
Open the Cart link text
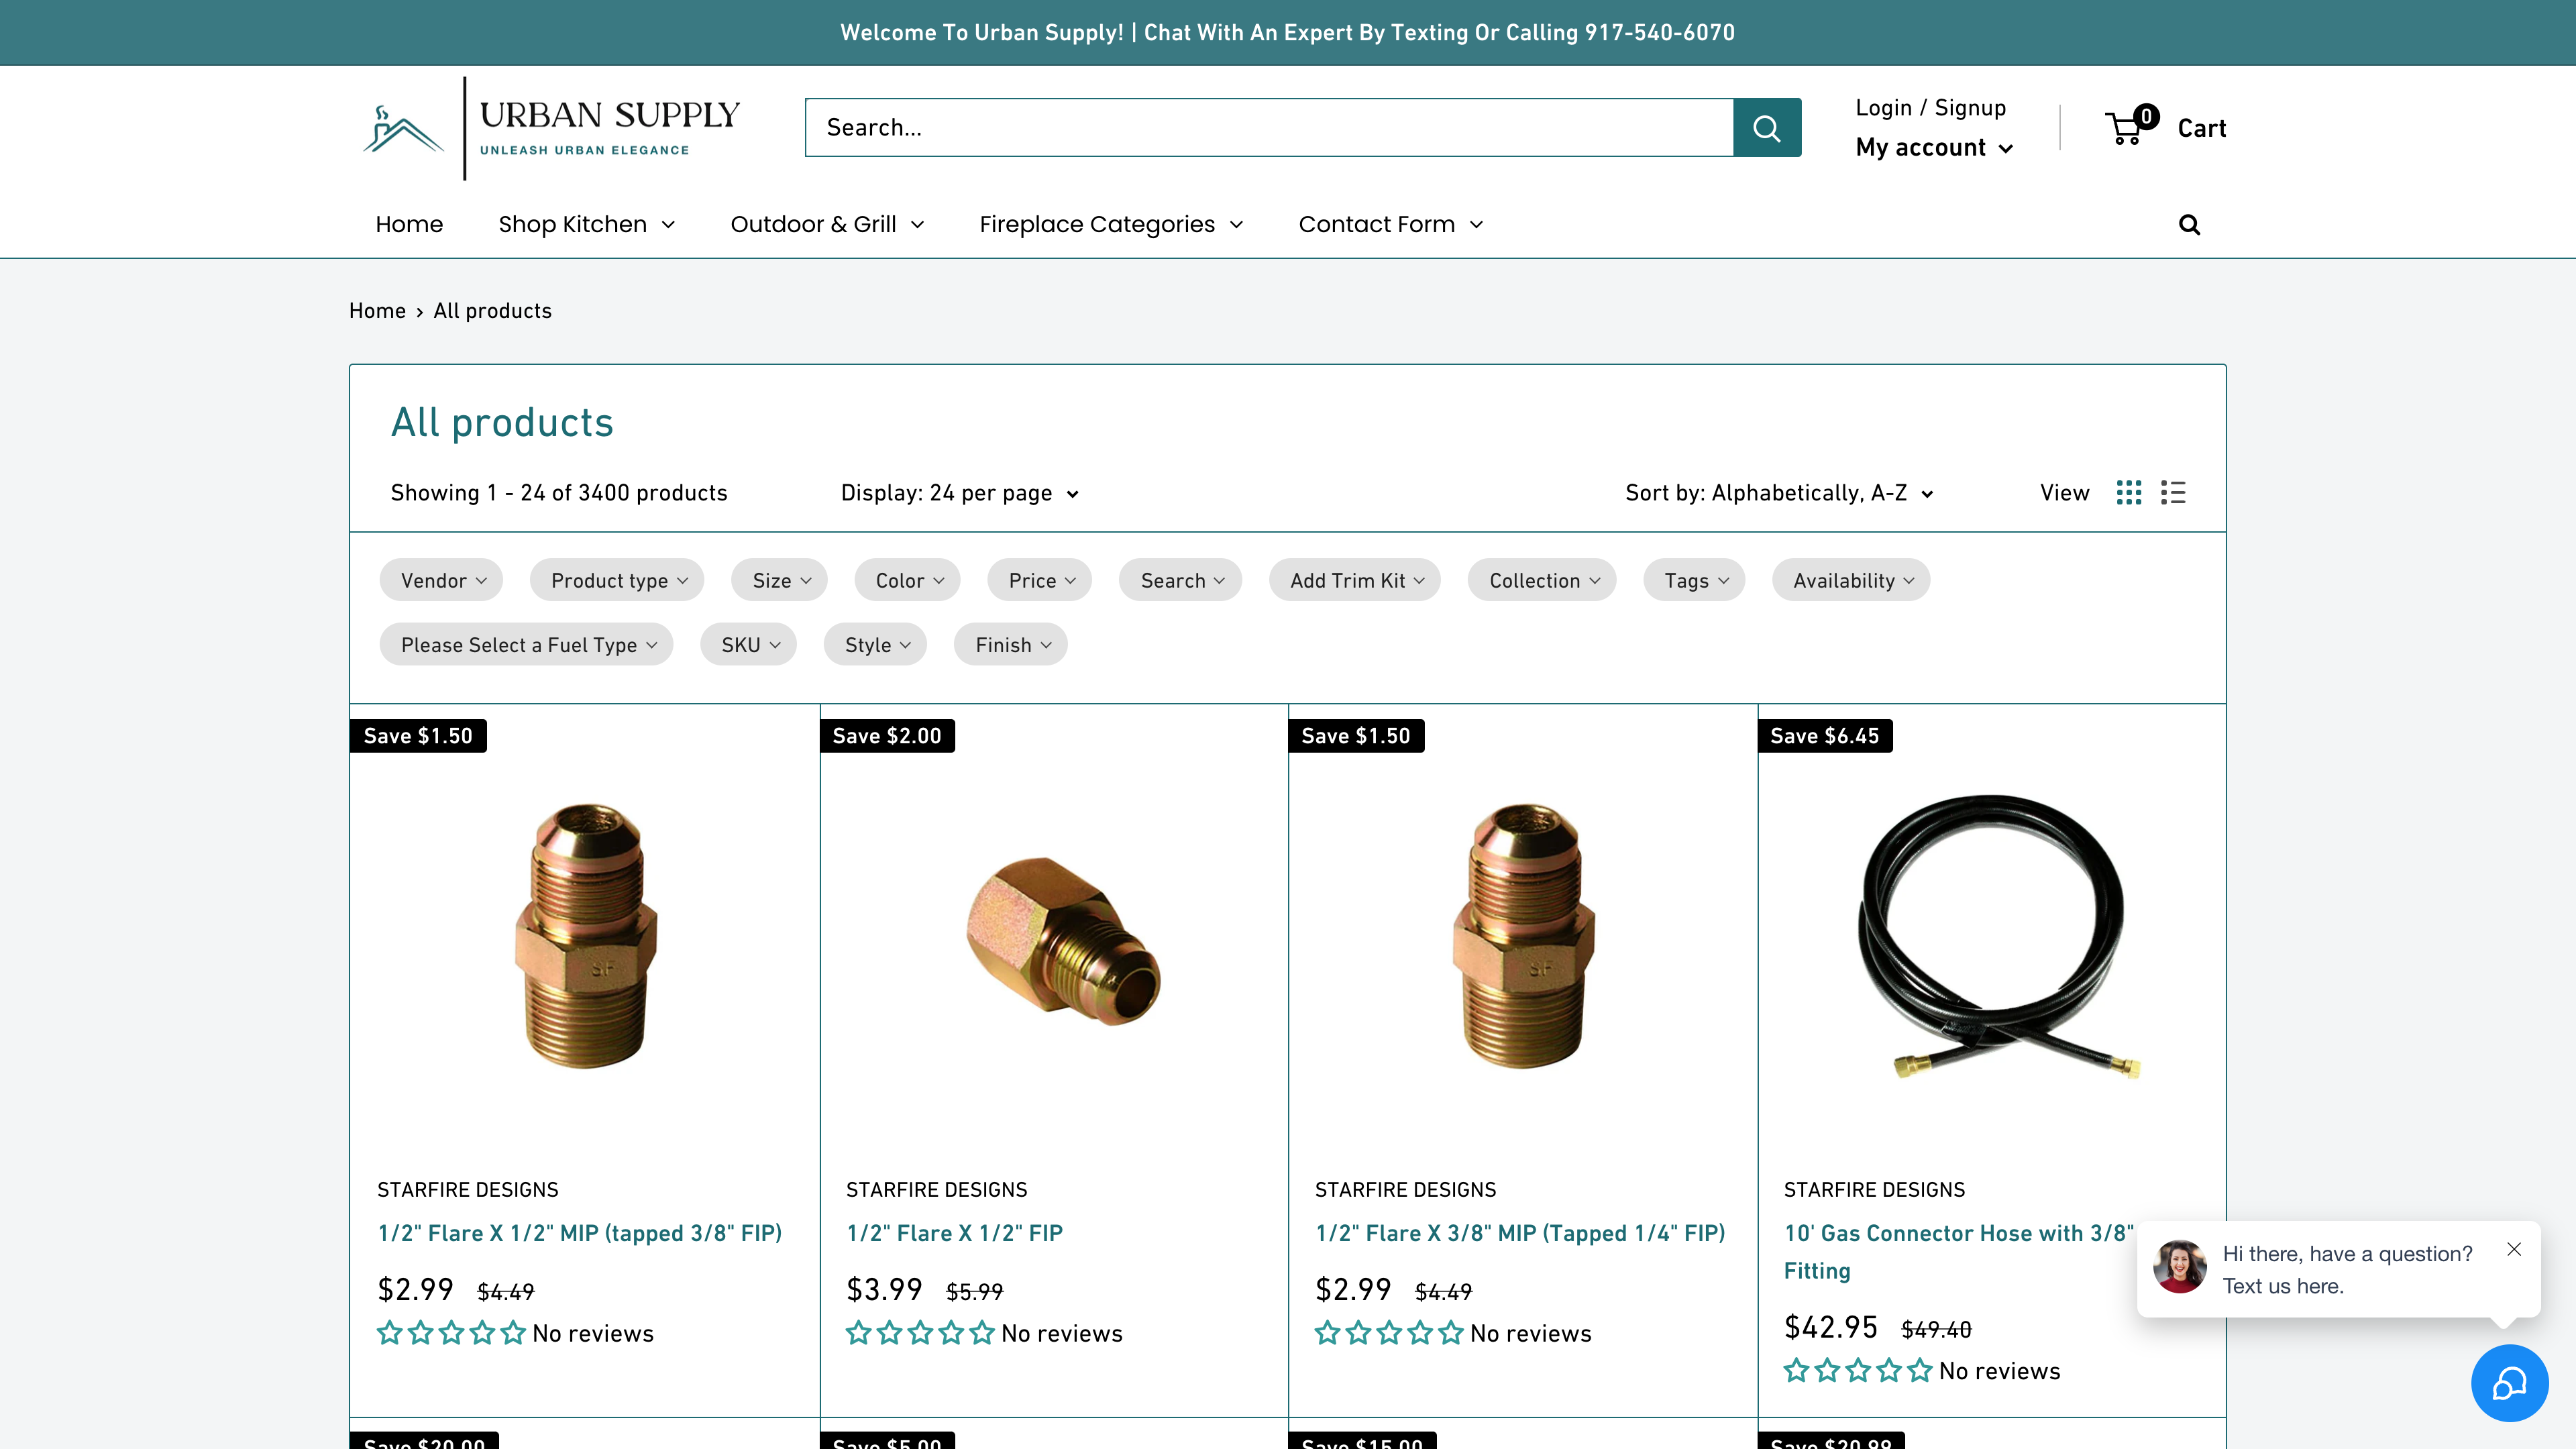(2201, 128)
